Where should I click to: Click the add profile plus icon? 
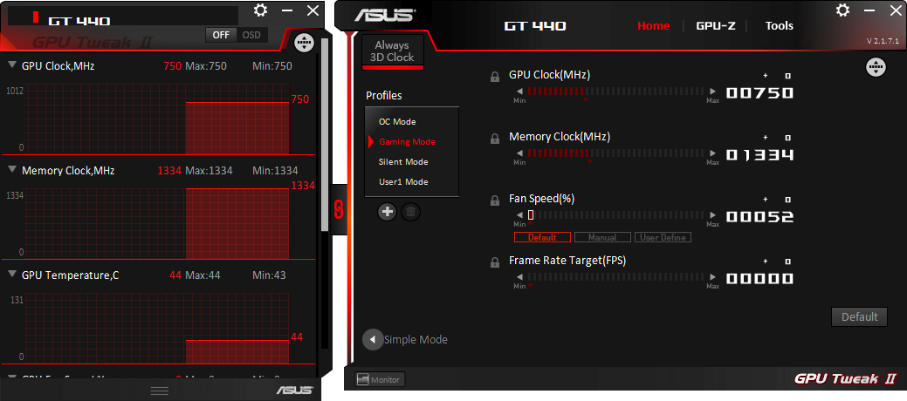point(388,211)
